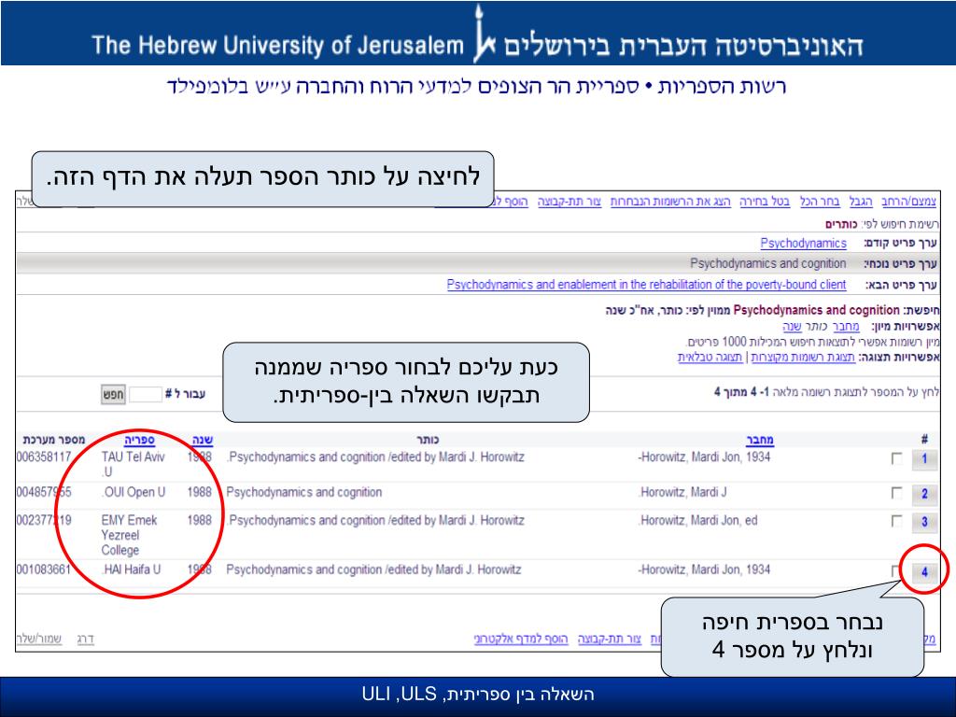The image size is (956, 717).
Task: Switch to תצוגת רשומות מקוצרות display
Action: 802,357
